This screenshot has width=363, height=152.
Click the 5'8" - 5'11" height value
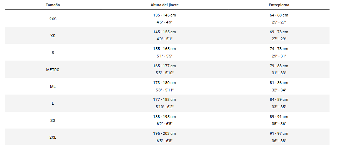coord(165,90)
